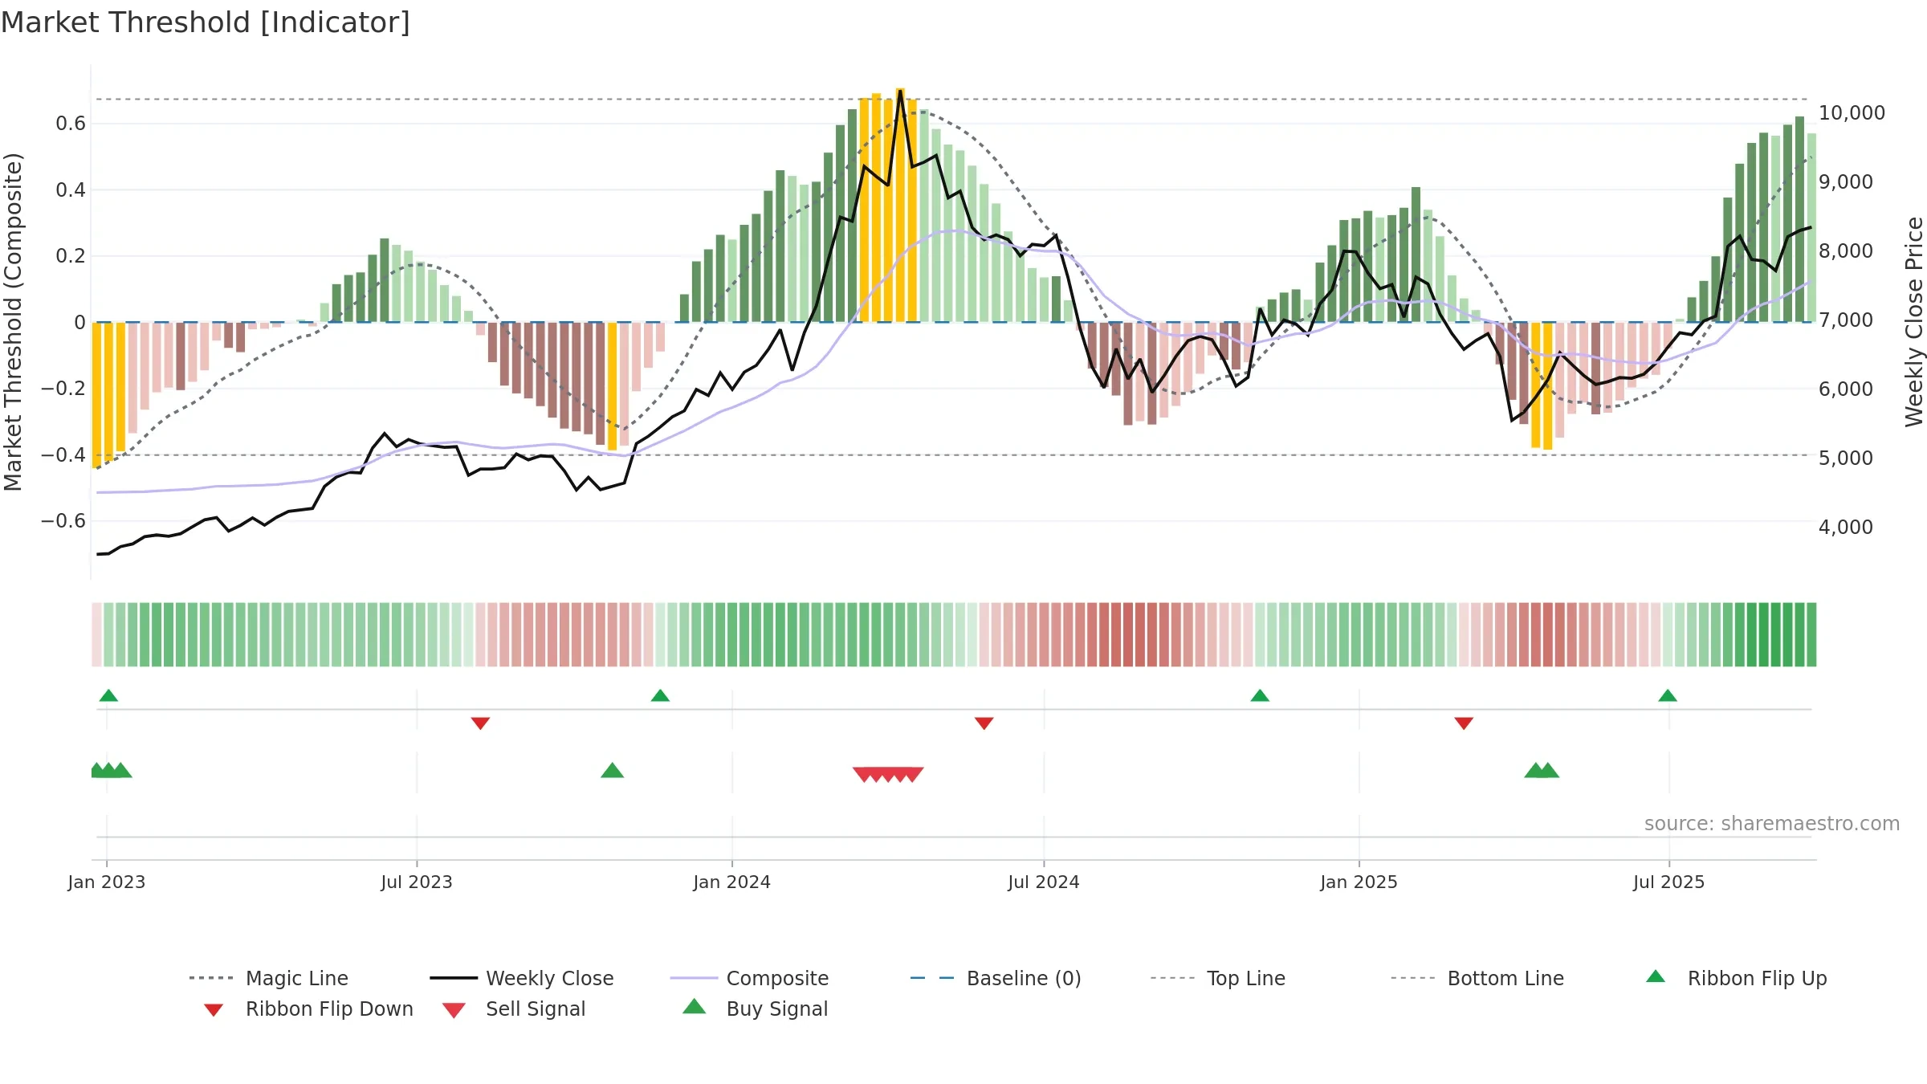Toggle Composite legend entry

point(750,978)
